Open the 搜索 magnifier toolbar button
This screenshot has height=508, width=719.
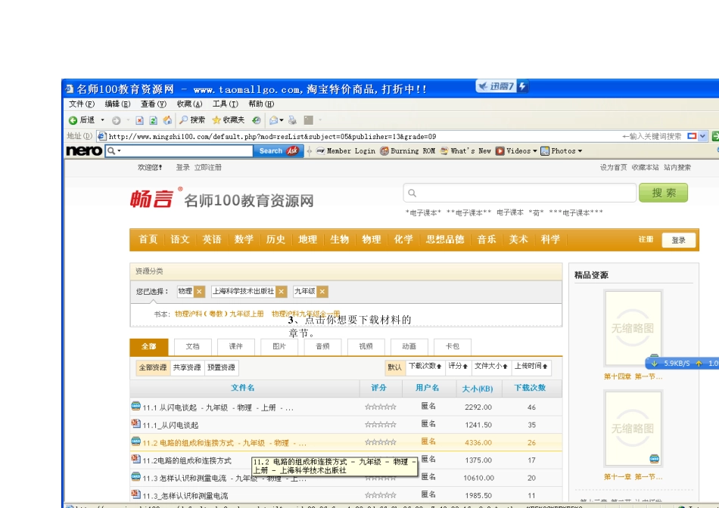pos(192,120)
